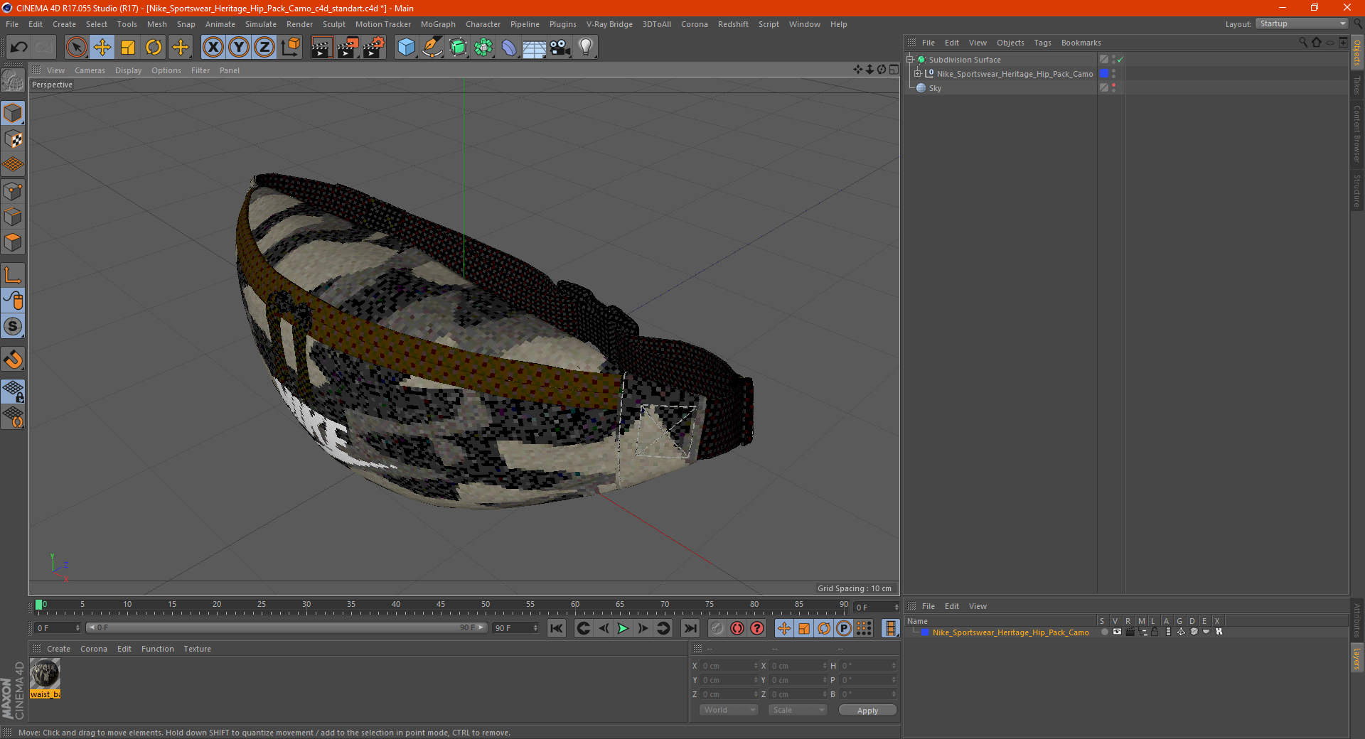Click Record Active Objects button
Screen dimensions: 1365x739
pos(717,628)
